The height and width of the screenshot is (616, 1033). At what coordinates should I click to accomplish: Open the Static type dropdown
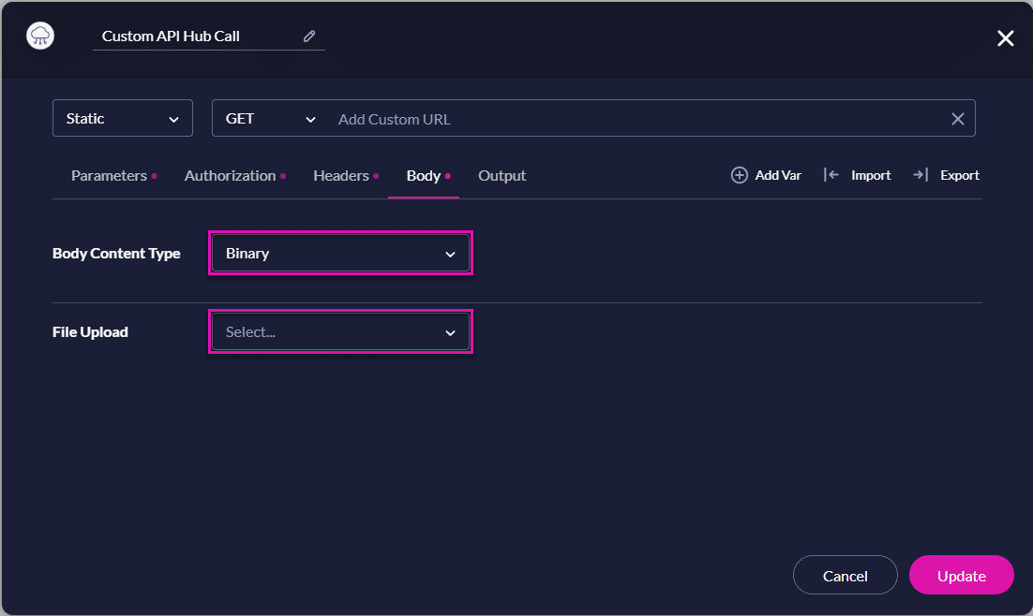pos(123,119)
